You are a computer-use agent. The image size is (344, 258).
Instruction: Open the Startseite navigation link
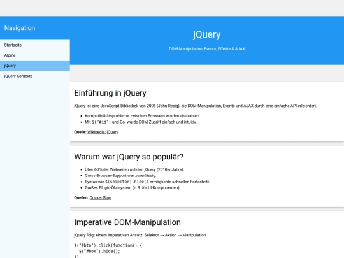coord(35,45)
